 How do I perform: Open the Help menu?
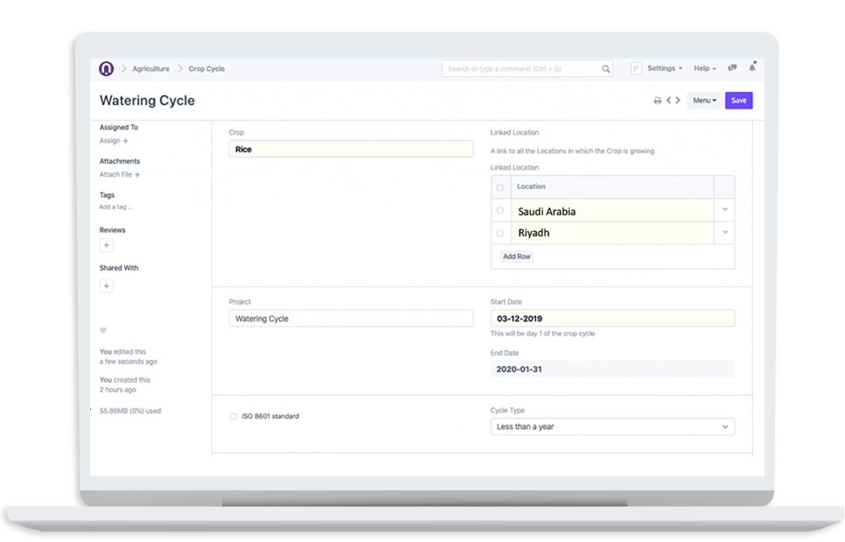point(705,68)
